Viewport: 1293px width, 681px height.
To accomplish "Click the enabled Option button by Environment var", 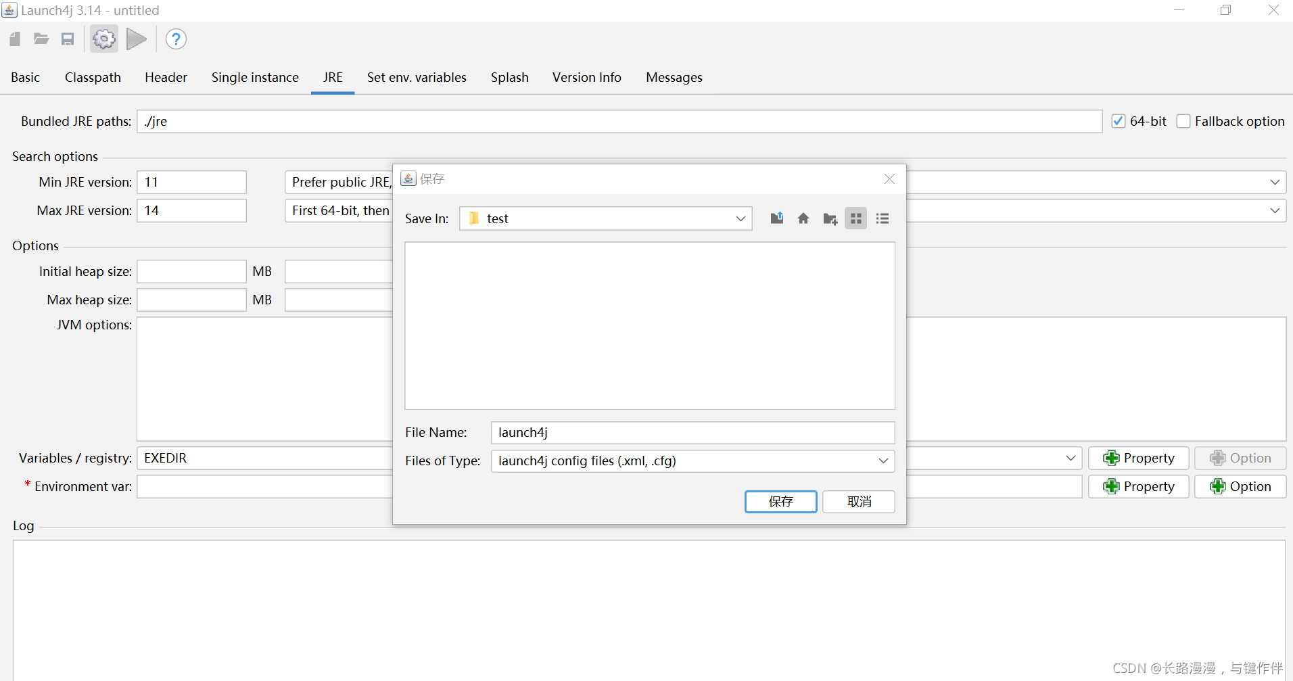I will [1240, 486].
